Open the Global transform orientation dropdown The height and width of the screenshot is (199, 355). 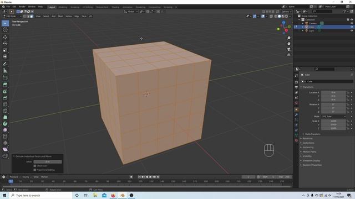click(131, 12)
